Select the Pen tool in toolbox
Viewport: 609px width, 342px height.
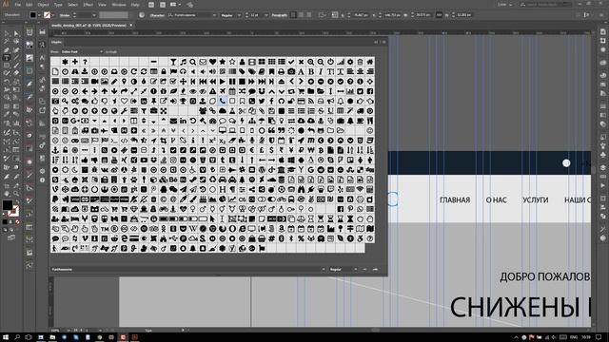point(7,50)
